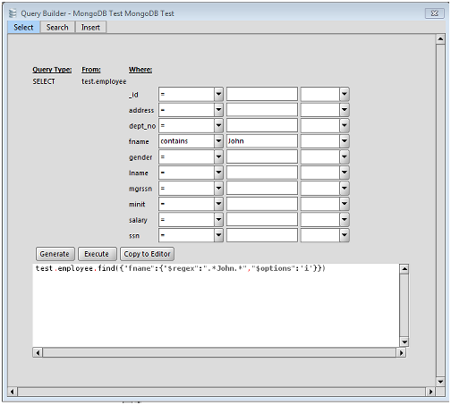Screen dimensions: 451x405
Task: Click the Generate button
Action: pos(55,254)
